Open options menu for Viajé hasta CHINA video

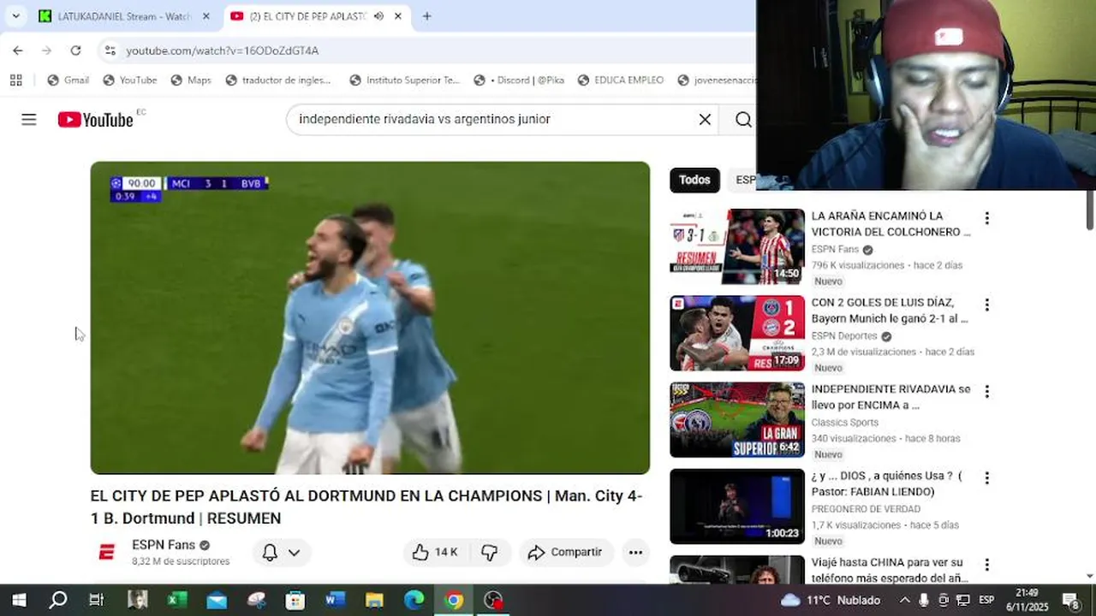pyautogui.click(x=986, y=564)
